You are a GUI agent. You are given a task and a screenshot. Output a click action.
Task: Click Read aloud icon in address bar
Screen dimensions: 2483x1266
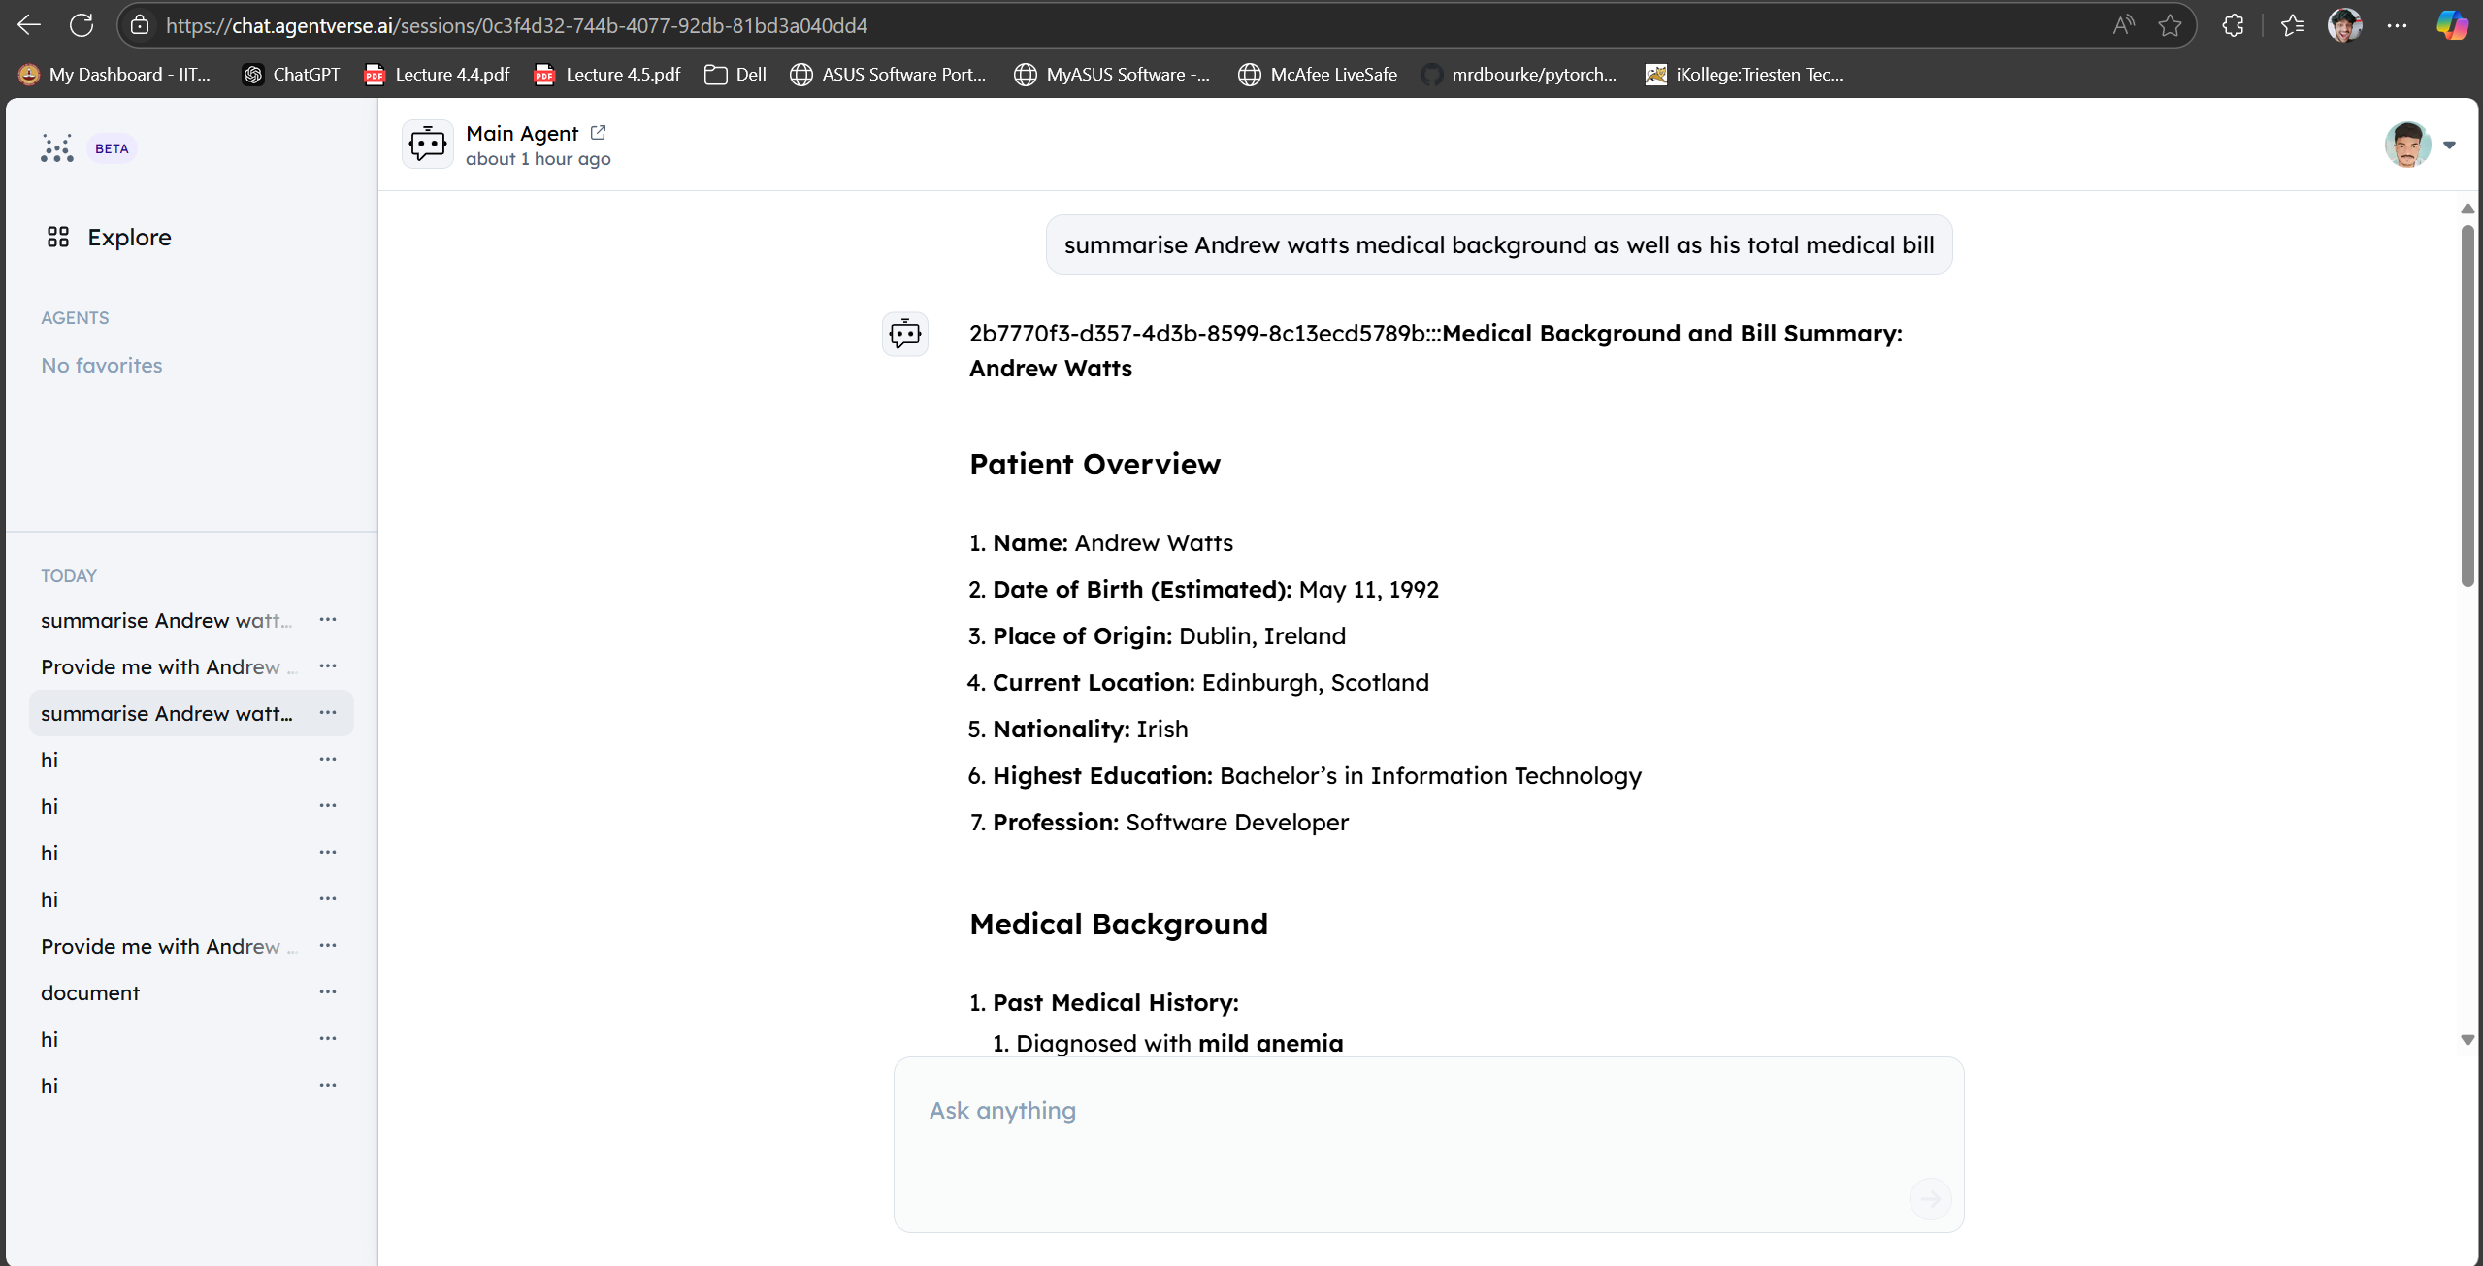2123,25
